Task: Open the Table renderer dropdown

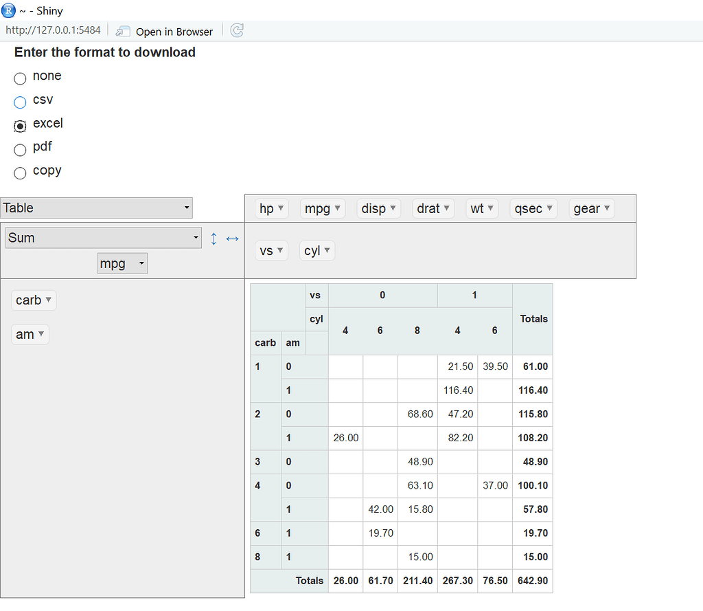Action: [96, 208]
